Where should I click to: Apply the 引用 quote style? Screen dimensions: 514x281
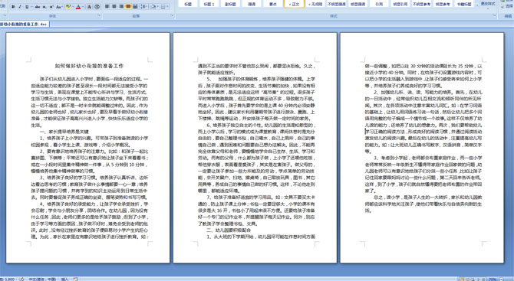[x=379, y=4]
